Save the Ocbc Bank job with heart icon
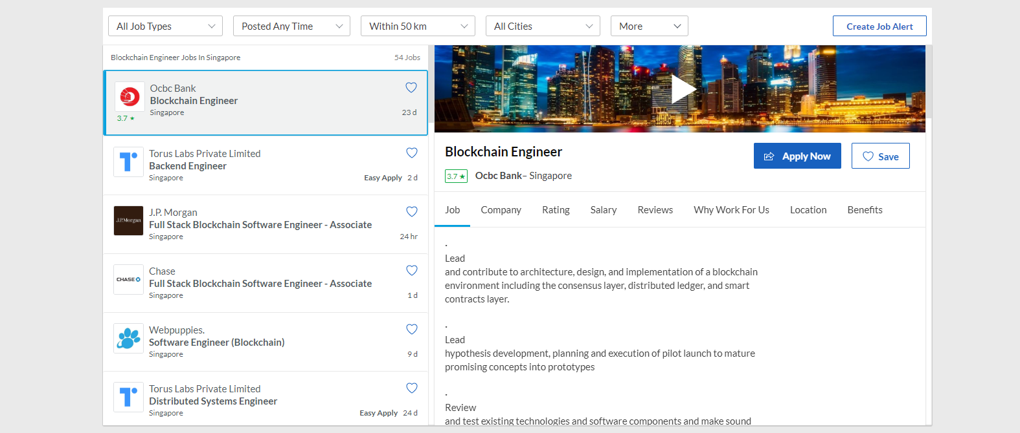Screen dimensions: 1020x433 [411, 87]
